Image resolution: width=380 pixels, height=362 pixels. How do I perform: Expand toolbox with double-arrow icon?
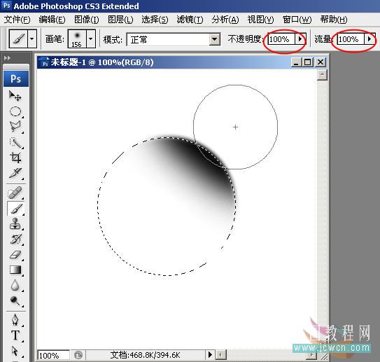coord(7,58)
